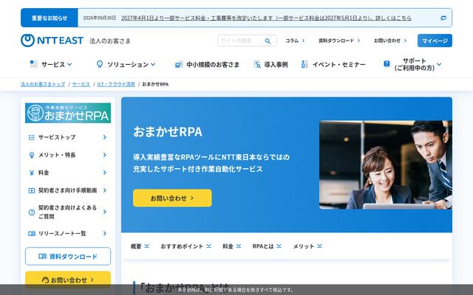Click the サービストップ list icon
The image size is (473, 295).
tap(32, 137)
